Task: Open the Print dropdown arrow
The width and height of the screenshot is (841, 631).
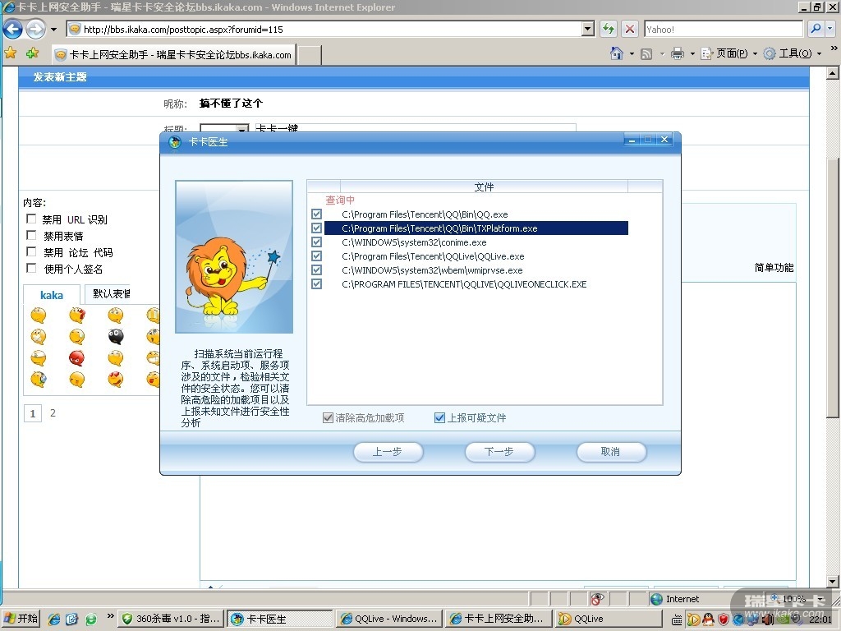Action: tap(692, 53)
